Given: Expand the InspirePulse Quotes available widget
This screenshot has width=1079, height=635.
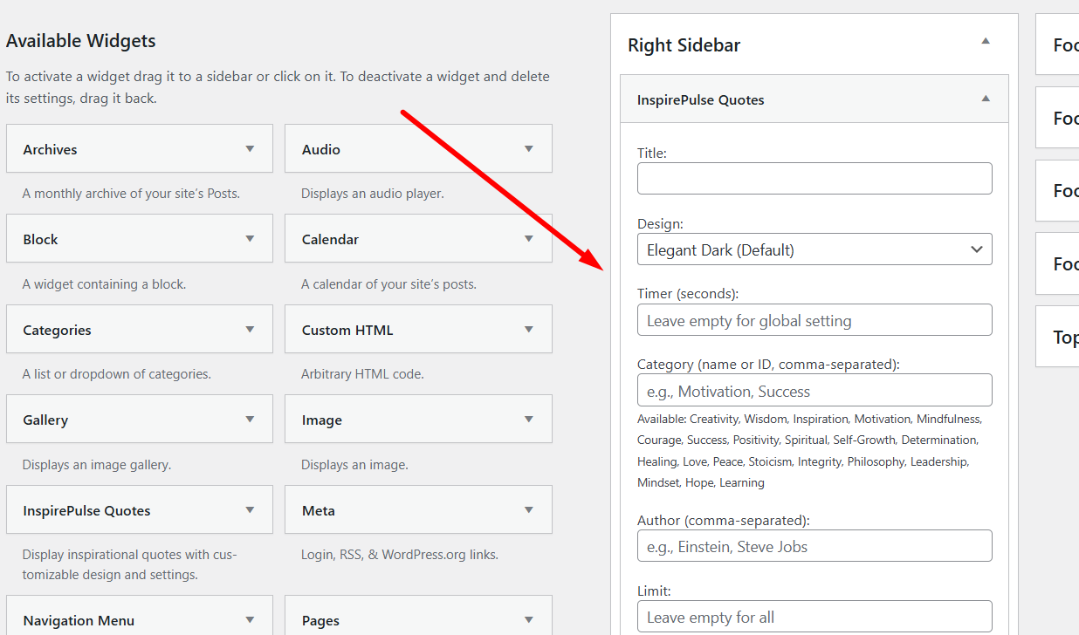Looking at the screenshot, I should click(250, 510).
